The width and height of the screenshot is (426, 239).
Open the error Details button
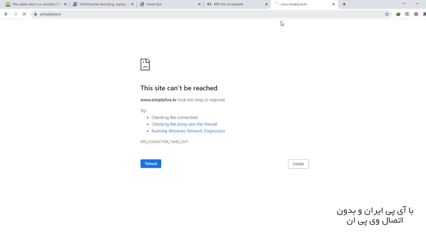[x=298, y=164]
